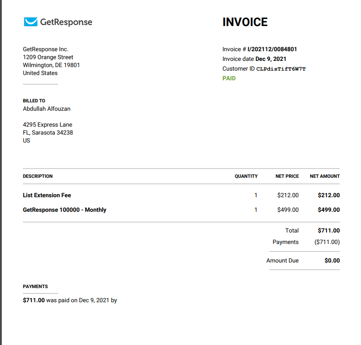Select the name Abdullah Alfouzan
This screenshot has height=345, width=361.
click(47, 109)
